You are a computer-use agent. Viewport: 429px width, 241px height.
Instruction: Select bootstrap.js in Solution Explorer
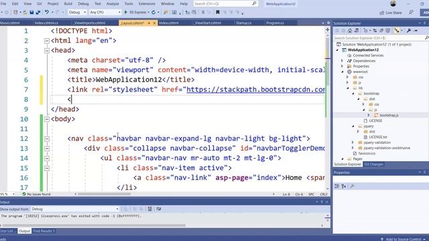[x=389, y=115]
